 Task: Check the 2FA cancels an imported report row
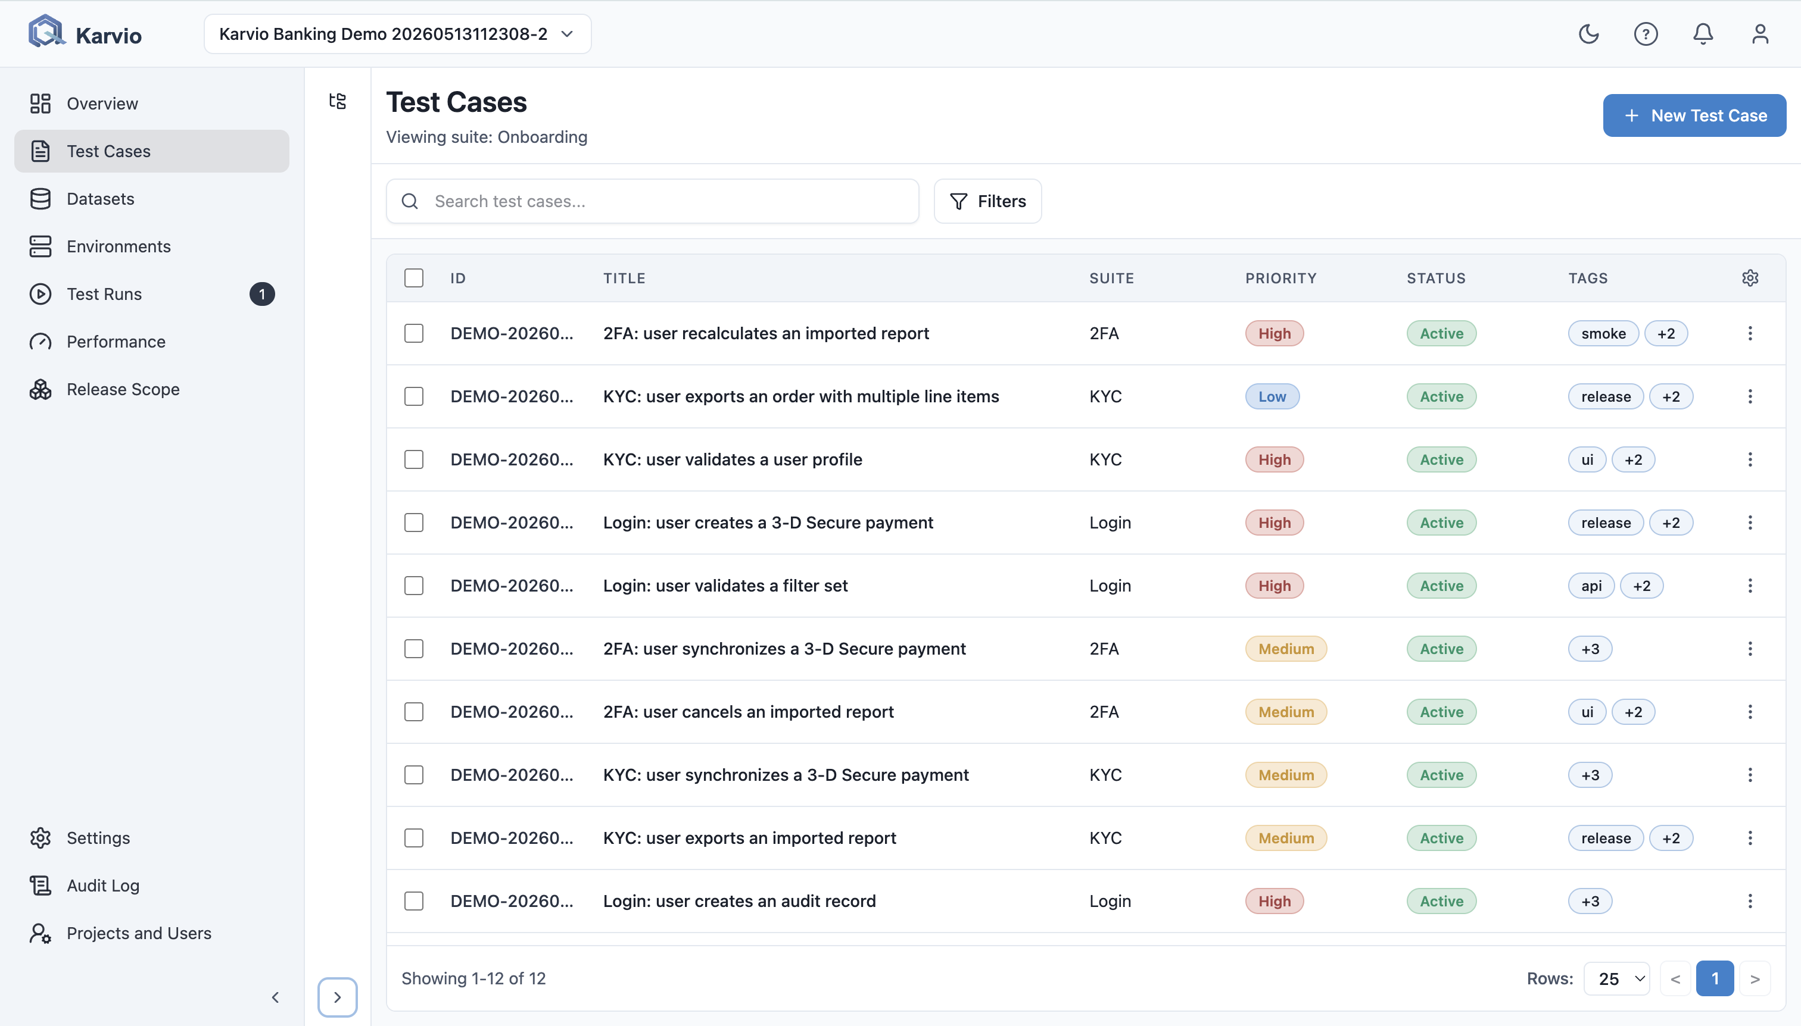tap(414, 712)
